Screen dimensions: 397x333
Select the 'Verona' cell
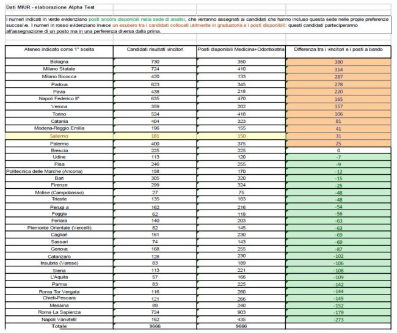(x=59, y=106)
